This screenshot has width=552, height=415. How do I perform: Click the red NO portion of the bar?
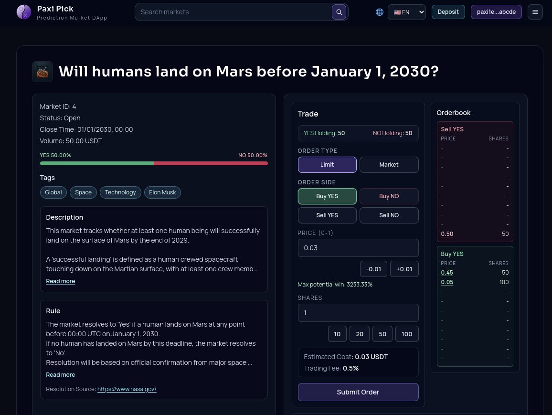click(x=211, y=163)
